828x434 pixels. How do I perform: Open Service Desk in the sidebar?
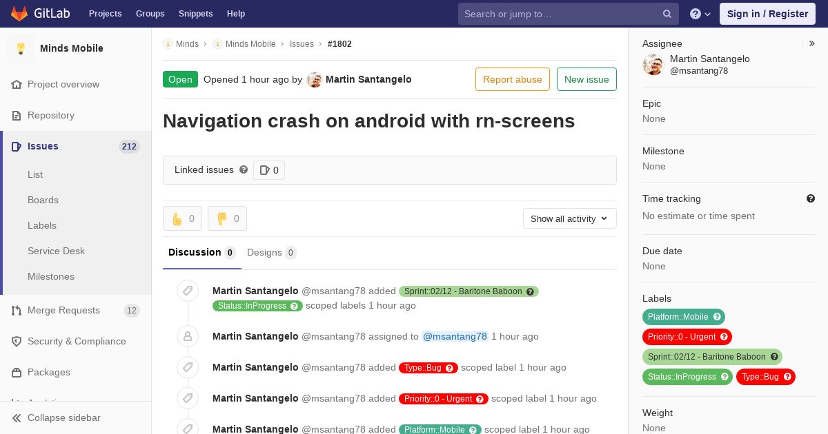56,251
